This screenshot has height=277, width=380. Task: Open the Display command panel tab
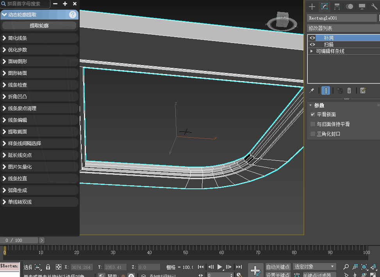[362, 7]
